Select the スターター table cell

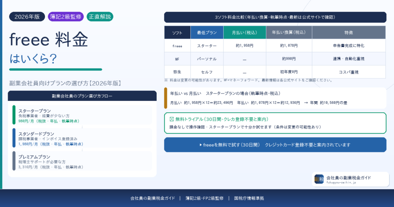[x=207, y=46]
